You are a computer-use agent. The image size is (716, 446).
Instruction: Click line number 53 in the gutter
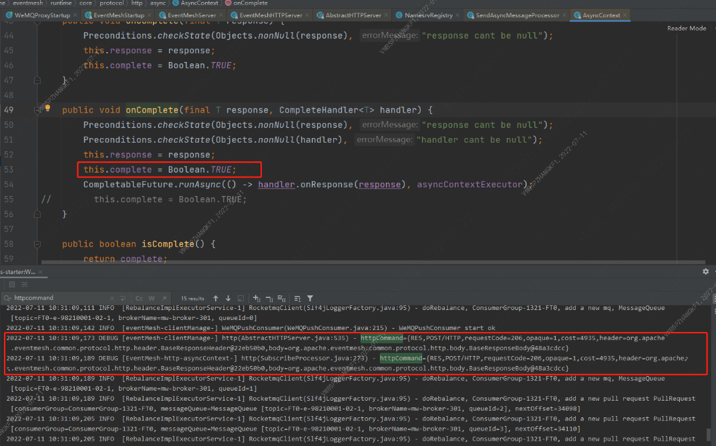[x=9, y=169]
